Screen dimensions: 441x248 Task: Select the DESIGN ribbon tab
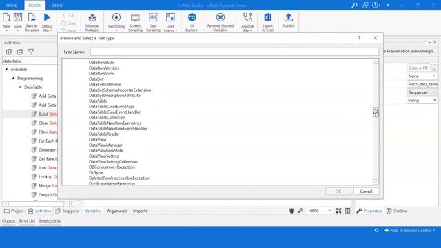[35, 6]
